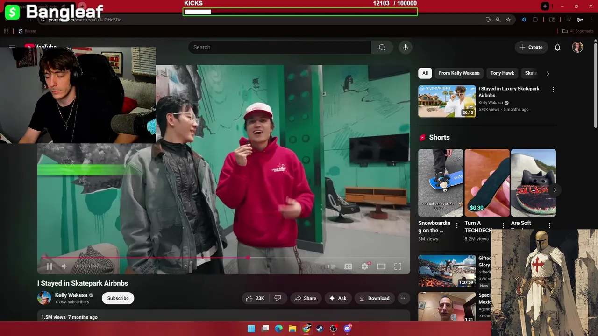Image resolution: width=598 pixels, height=336 pixels.
Task: Open the bookmarks apps grid icon
Action: 6,31
